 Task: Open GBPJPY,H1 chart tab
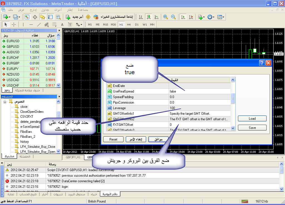tap(73, 157)
